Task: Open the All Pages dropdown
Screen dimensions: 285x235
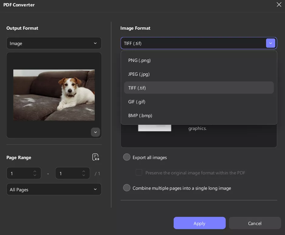Action: point(54,189)
